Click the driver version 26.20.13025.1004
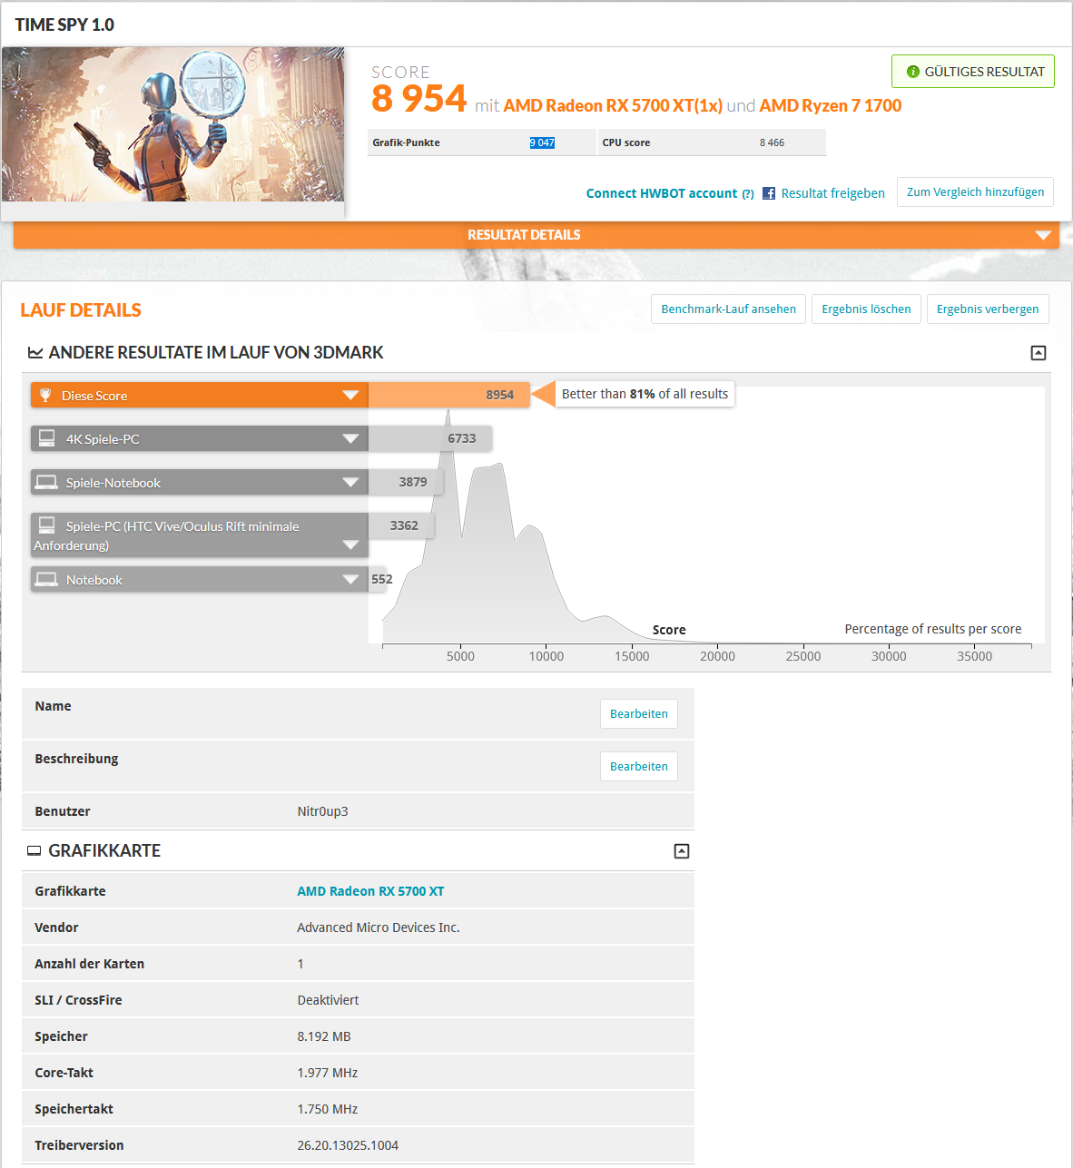This screenshot has width=1073, height=1168. tap(348, 1145)
